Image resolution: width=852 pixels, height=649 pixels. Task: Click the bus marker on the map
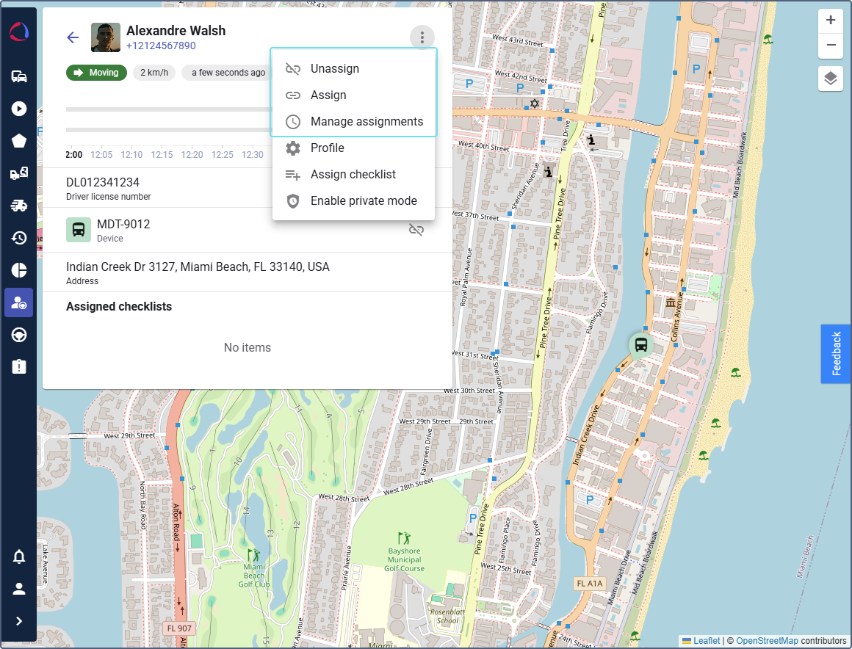(640, 344)
